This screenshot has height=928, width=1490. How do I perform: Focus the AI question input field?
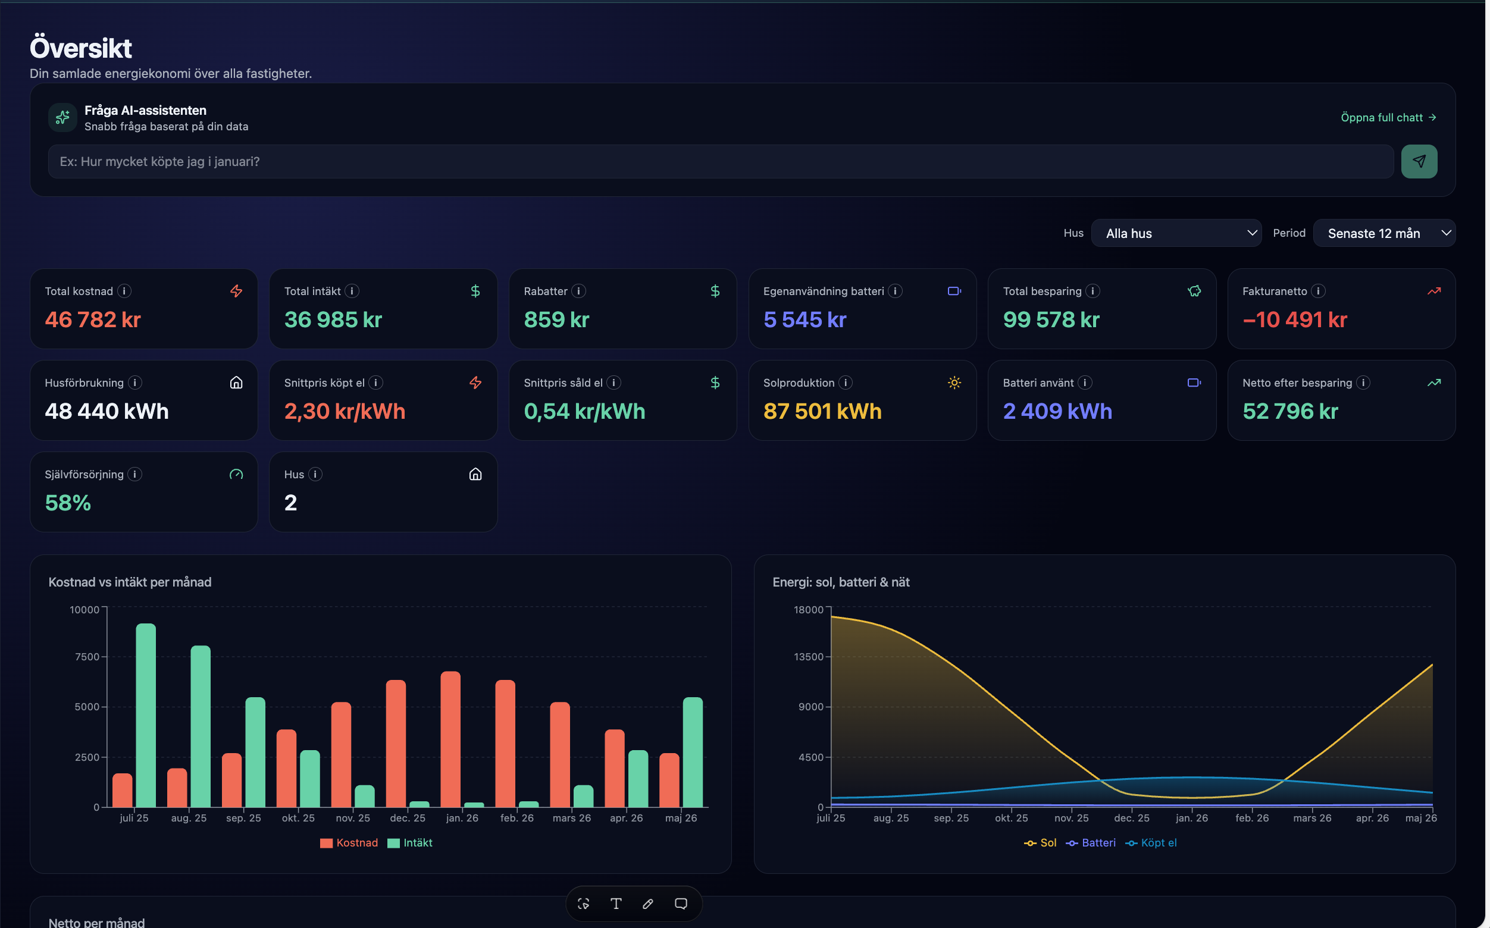click(721, 161)
